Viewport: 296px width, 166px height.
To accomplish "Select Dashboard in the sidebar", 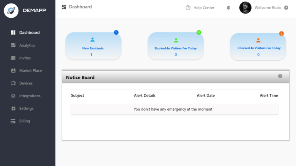I will [x=29, y=33].
